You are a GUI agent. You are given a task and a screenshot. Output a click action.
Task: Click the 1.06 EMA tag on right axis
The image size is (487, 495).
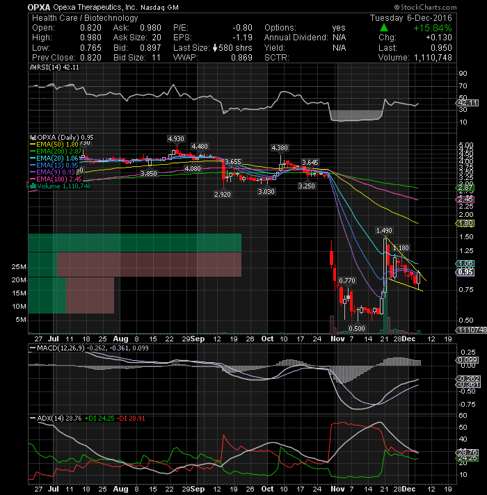pyautogui.click(x=465, y=263)
